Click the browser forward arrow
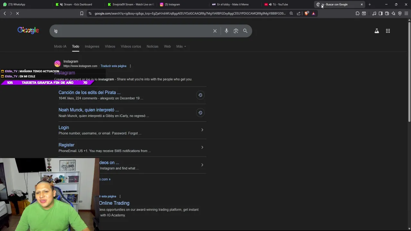Viewport: 411px width, 231px height. coord(11,13)
